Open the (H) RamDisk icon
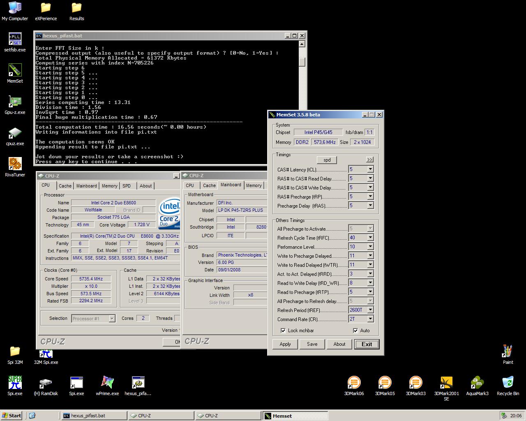This screenshot has height=421, width=526. pos(46,386)
